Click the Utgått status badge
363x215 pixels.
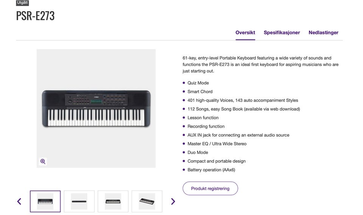[22, 3]
